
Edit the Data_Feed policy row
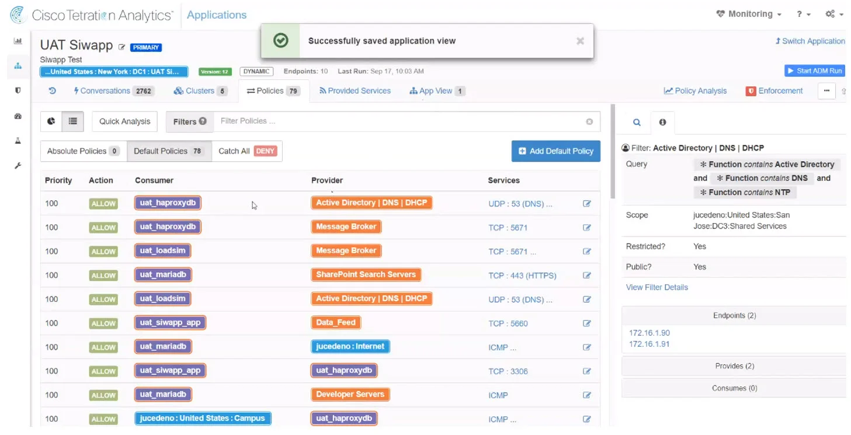coord(587,323)
